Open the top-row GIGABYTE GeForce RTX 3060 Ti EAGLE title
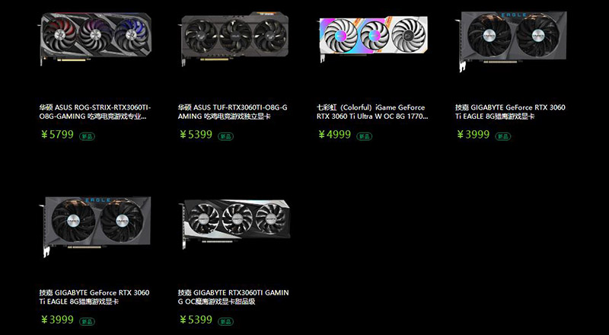Image resolution: width=609 pixels, height=335 pixels. click(x=510, y=112)
